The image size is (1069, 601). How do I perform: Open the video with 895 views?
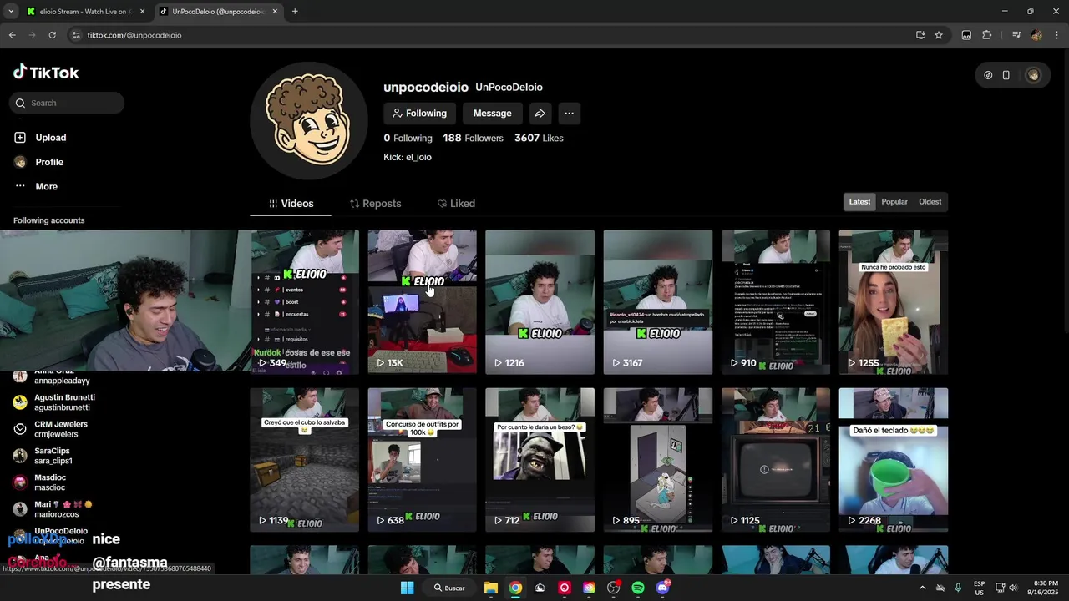click(x=657, y=459)
